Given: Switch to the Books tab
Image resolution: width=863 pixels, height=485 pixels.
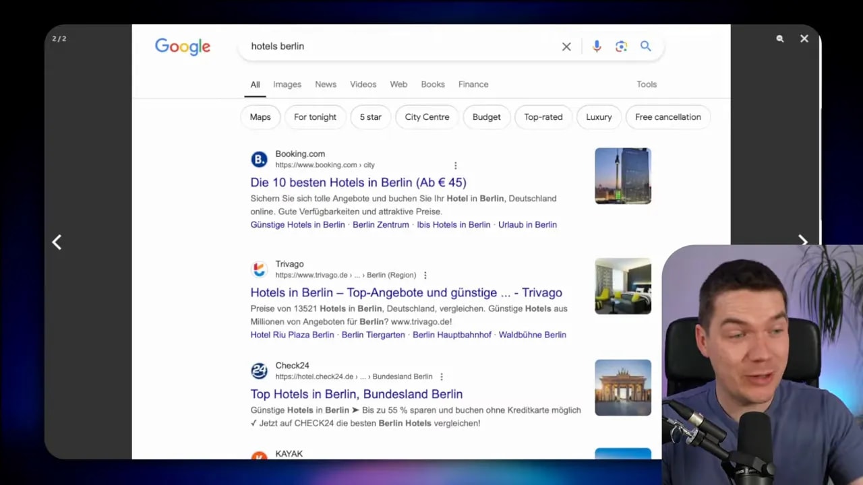Looking at the screenshot, I should [x=433, y=84].
